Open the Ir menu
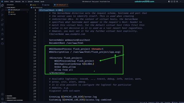The height and width of the screenshot is (103, 184). (x=26, y=2)
